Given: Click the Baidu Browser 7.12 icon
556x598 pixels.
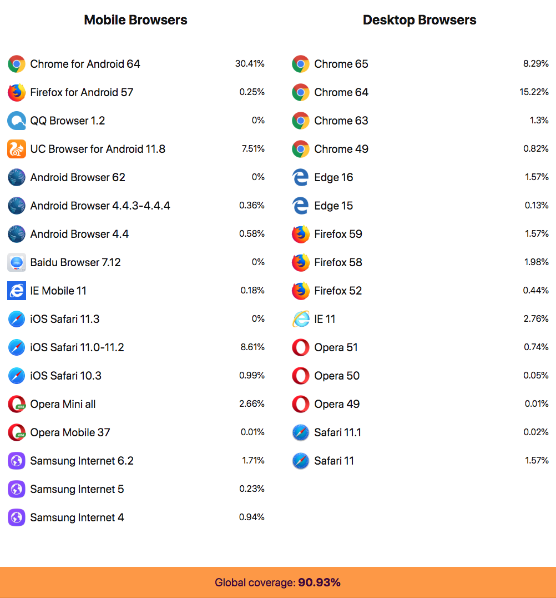Looking at the screenshot, I should coord(17,262).
